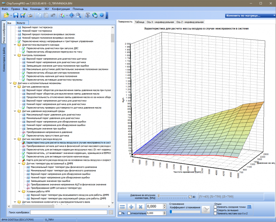
Task: Open the hammer and wrench settings icon
Action: click(x=88, y=15)
